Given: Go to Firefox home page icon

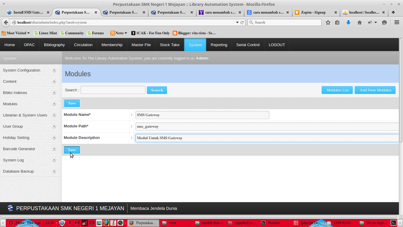Looking at the screenshot, I should pos(360,22).
